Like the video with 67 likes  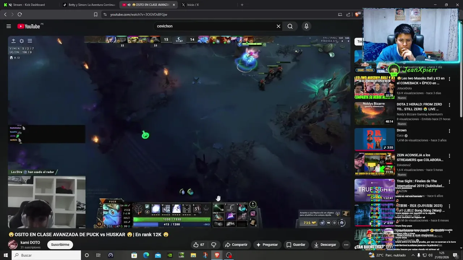199,245
